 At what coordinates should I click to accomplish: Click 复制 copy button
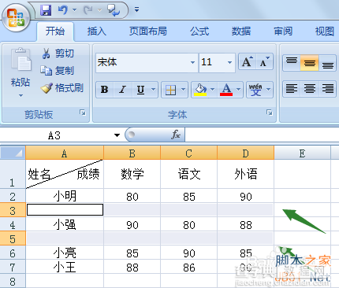(x=58, y=71)
